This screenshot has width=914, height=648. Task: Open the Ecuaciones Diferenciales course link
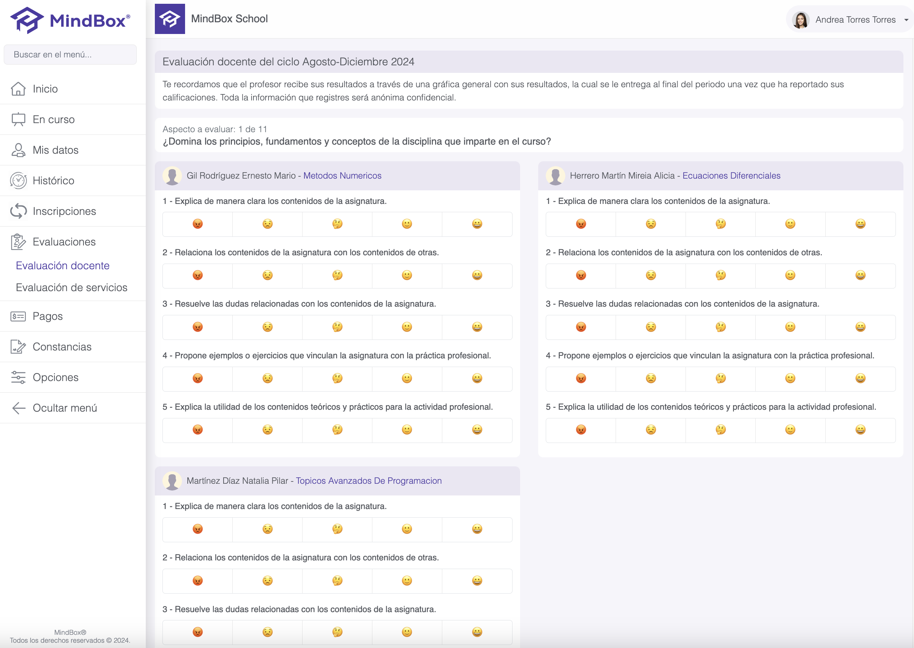pos(731,176)
